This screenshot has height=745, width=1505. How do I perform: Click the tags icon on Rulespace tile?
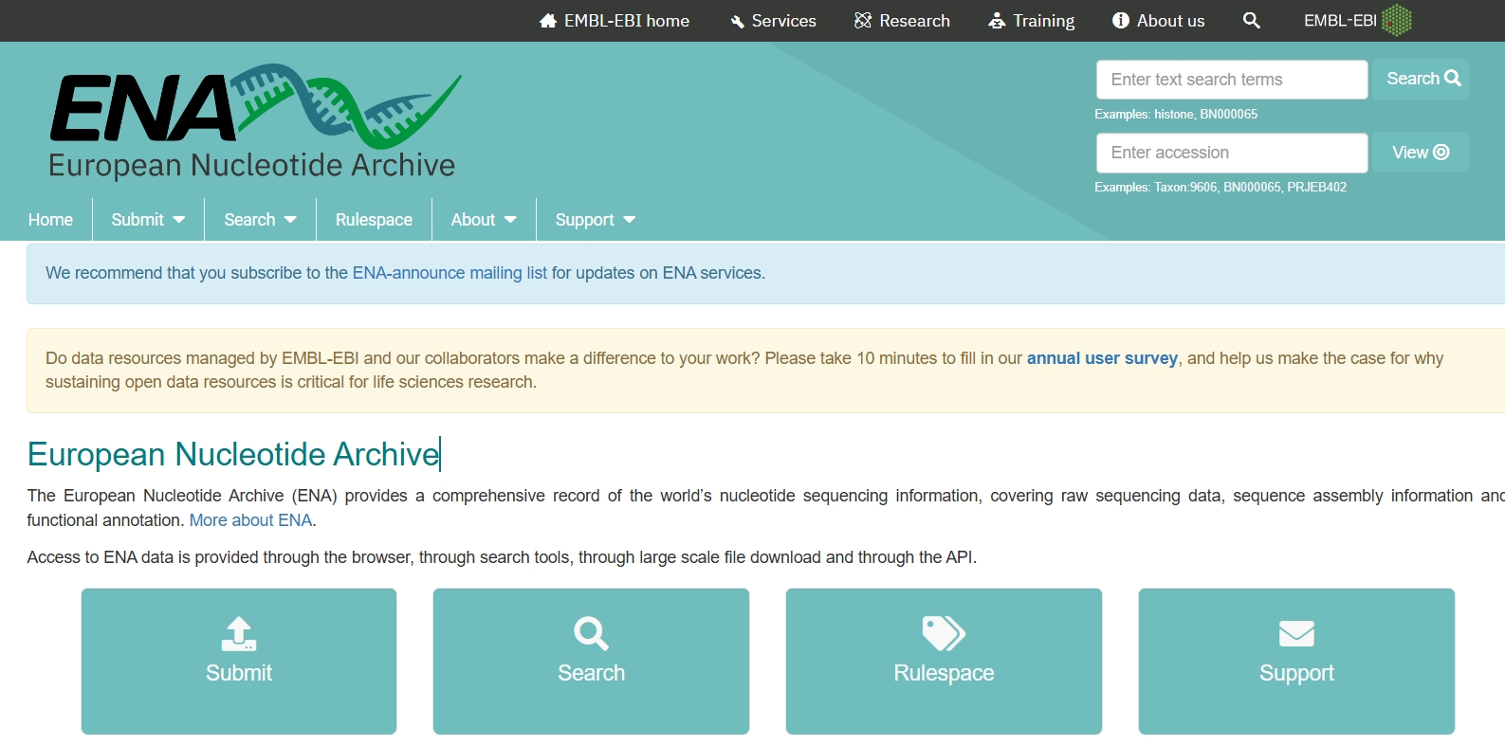pos(944,633)
